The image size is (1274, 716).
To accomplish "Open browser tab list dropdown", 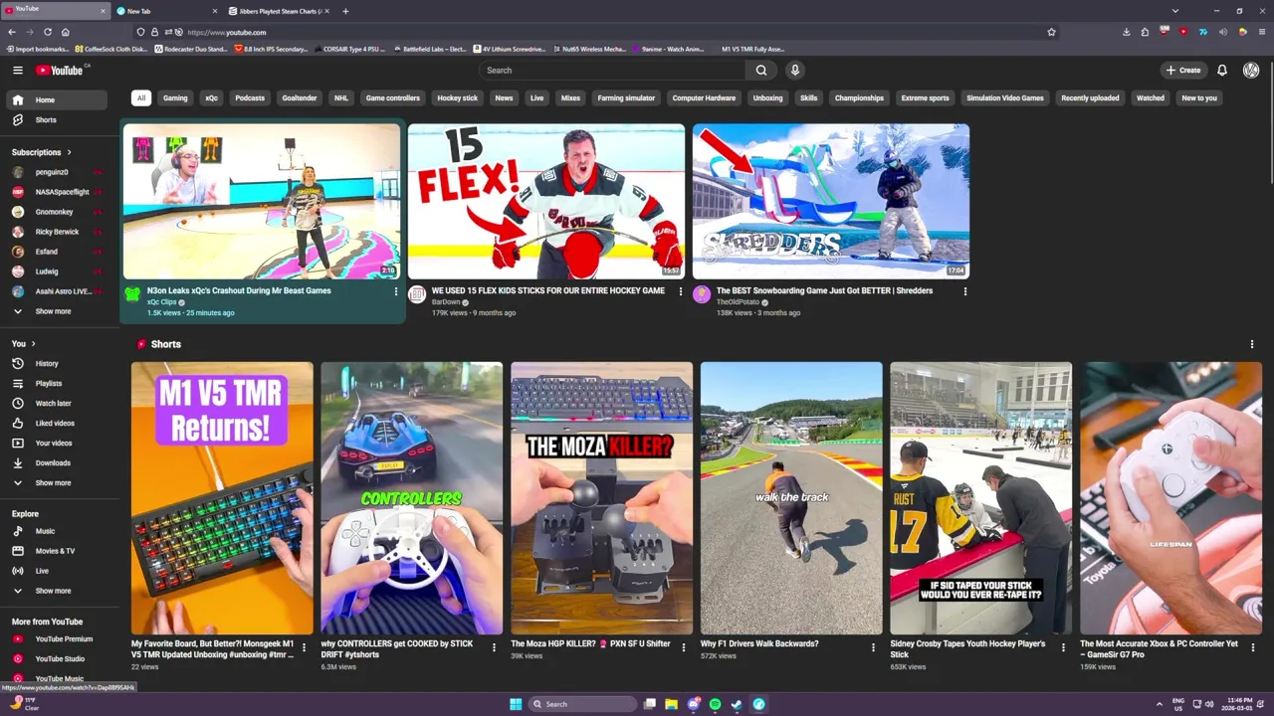I will (x=1174, y=11).
